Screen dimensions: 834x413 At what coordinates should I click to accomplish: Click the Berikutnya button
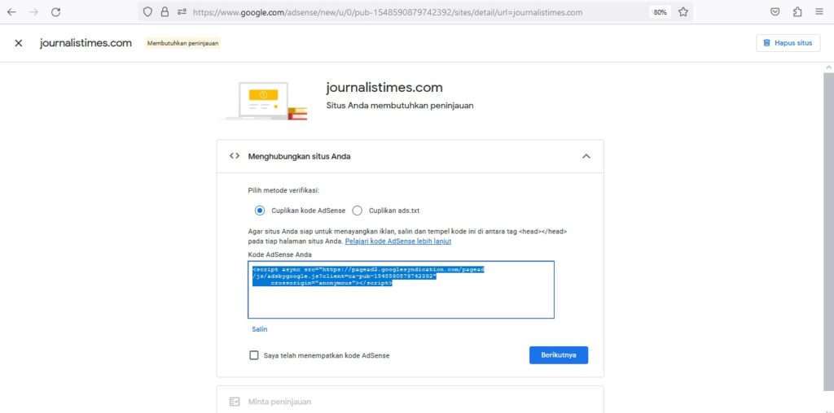(559, 355)
